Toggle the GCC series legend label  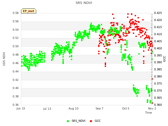coord(98,121)
